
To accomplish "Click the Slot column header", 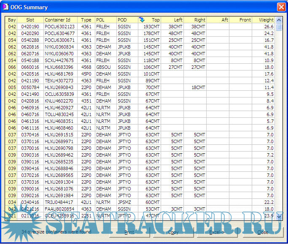I will click(x=30, y=20).
